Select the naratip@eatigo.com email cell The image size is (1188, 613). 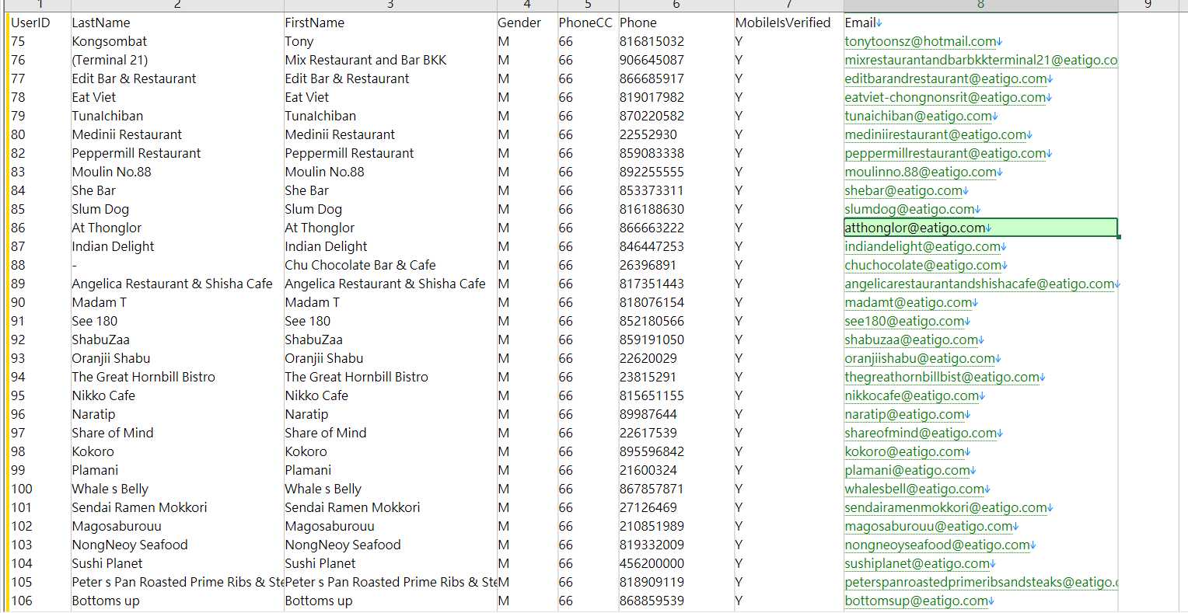click(980, 414)
